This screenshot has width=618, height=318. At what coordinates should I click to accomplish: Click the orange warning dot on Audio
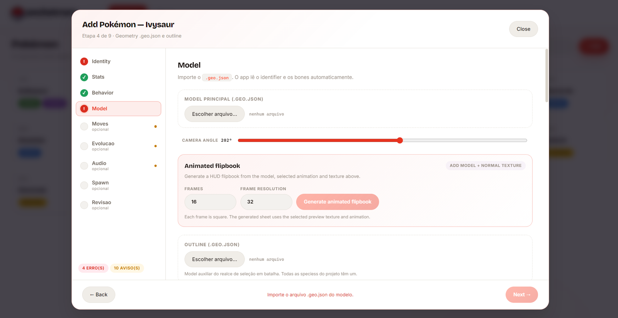tap(156, 166)
